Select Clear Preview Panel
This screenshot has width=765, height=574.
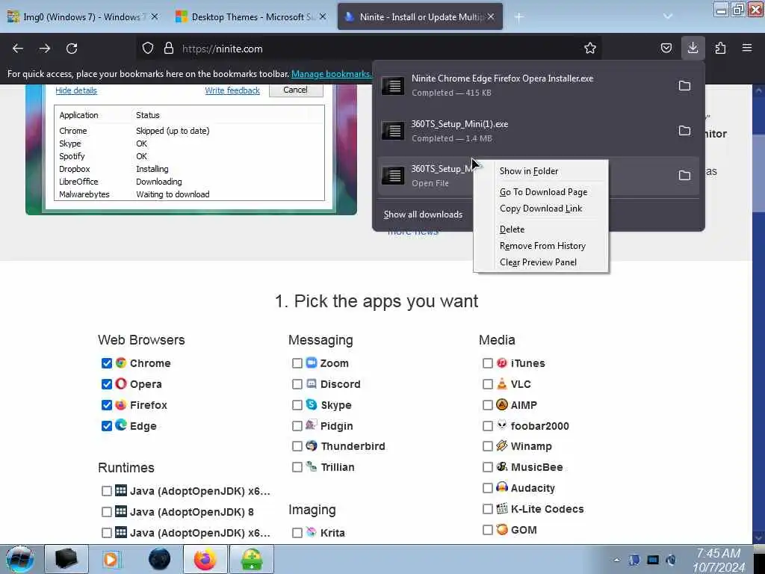tap(541, 262)
